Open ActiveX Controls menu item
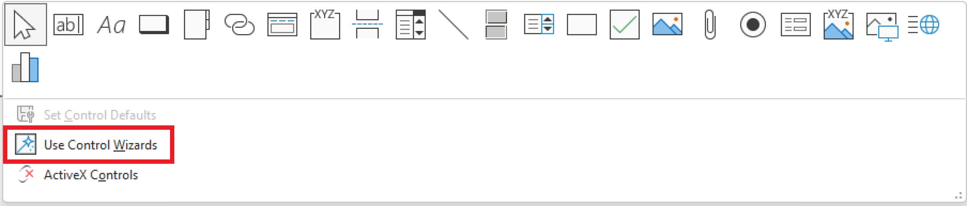Screen dimensions: 967x206 pyautogui.click(x=78, y=175)
